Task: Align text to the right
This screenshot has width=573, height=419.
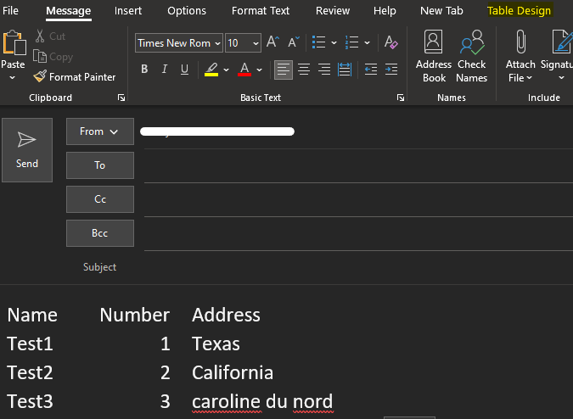Action: tap(324, 70)
